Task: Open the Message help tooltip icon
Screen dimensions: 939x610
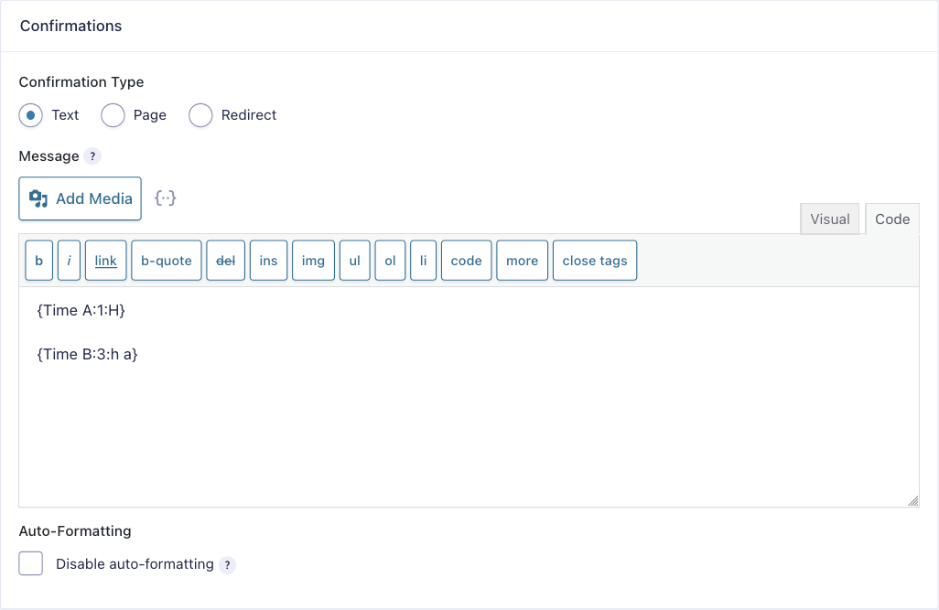Action: [x=92, y=156]
